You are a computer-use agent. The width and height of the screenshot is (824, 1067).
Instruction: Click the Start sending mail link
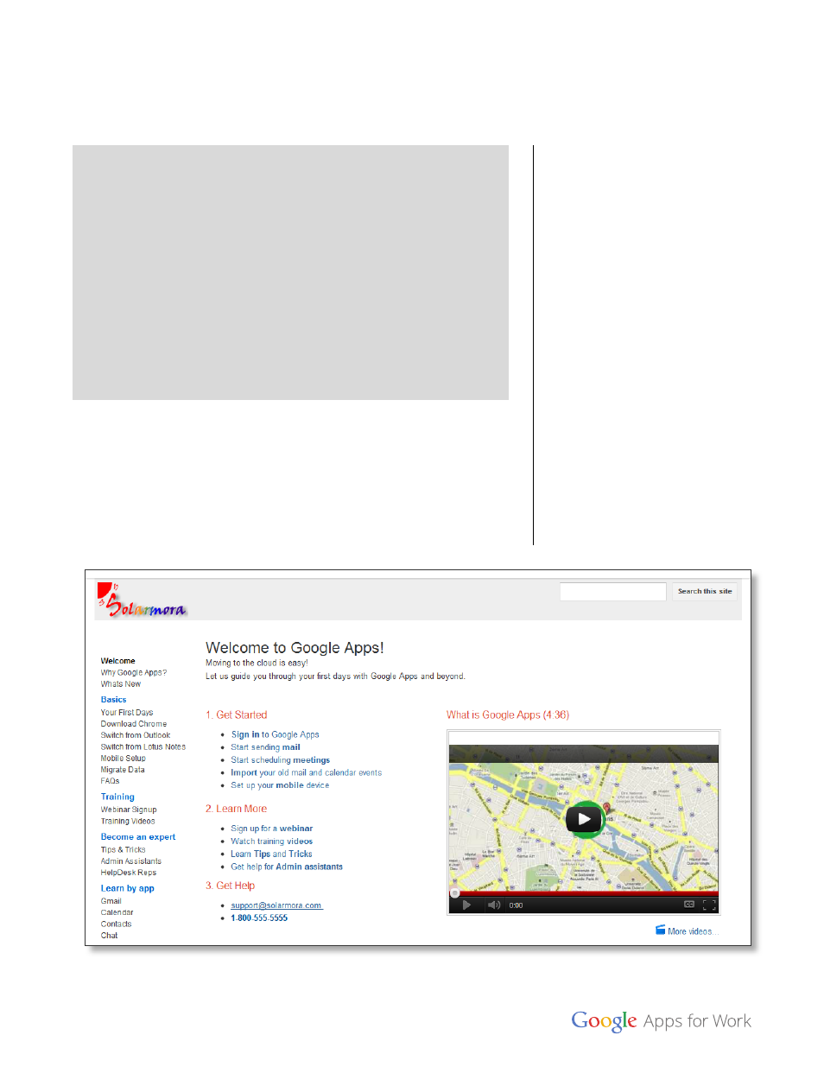coord(266,747)
